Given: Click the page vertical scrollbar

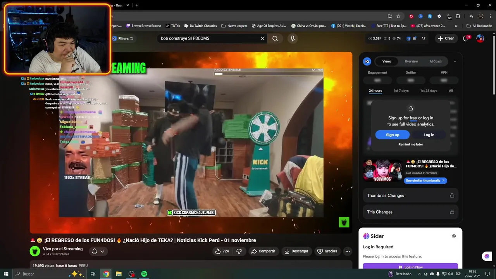Looking at the screenshot, I should (x=494, y=65).
